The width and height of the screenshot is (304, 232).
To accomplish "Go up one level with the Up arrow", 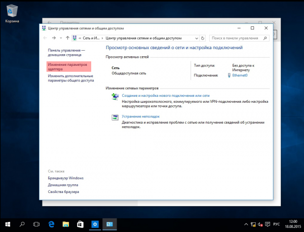I will 67,38.
